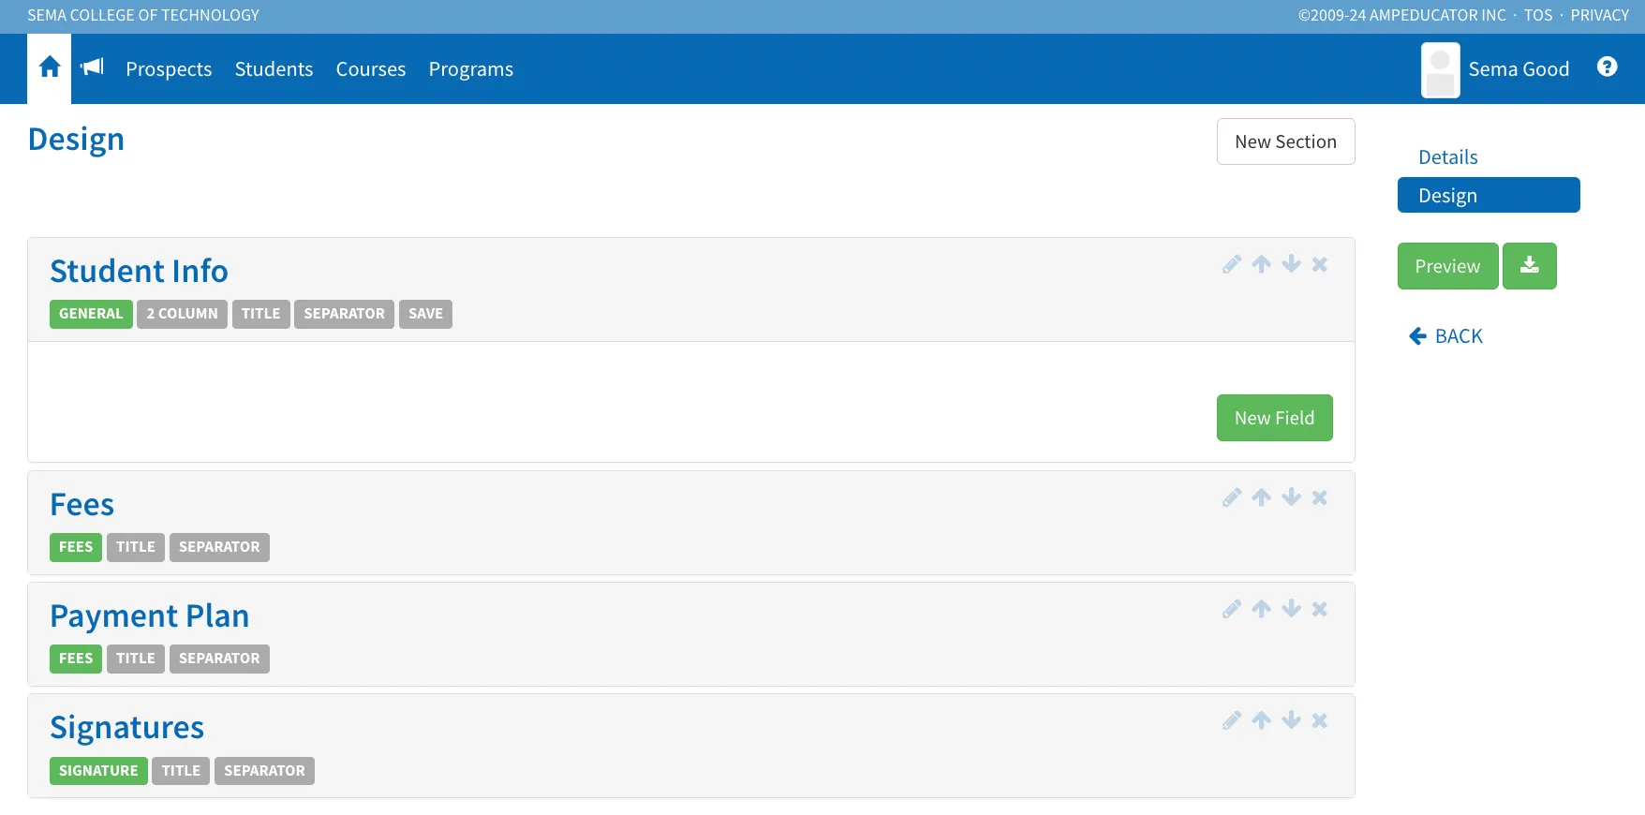This screenshot has height=815, width=1645.
Task: Delete the Signatures section
Action: tap(1319, 720)
